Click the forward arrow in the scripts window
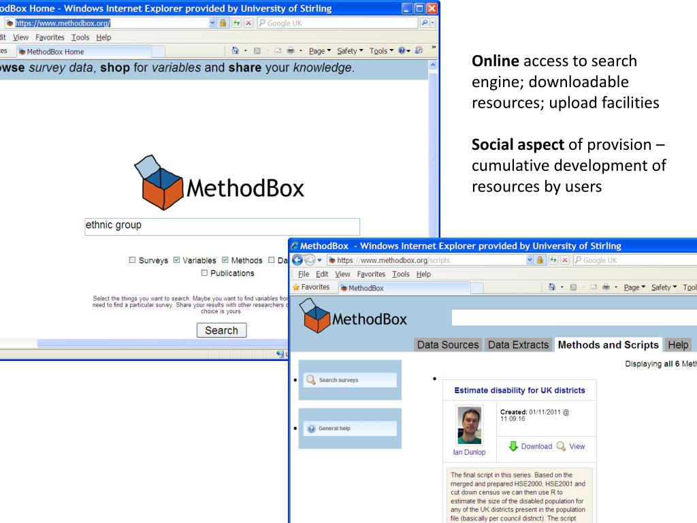The image size is (697, 523). click(310, 259)
